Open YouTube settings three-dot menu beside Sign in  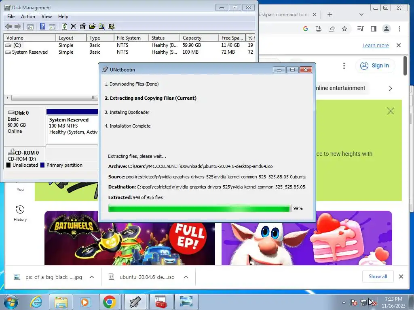coord(344,66)
